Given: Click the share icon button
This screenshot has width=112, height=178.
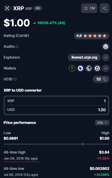Looking at the screenshot, I should tap(104, 8).
